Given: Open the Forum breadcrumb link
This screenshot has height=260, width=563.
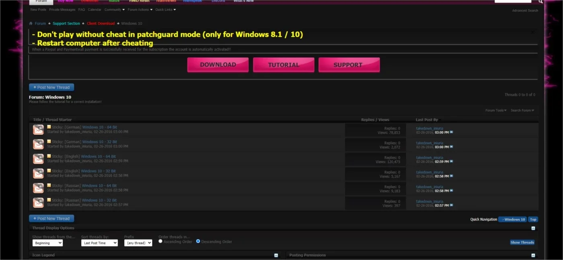Looking at the screenshot, I should (x=40, y=23).
